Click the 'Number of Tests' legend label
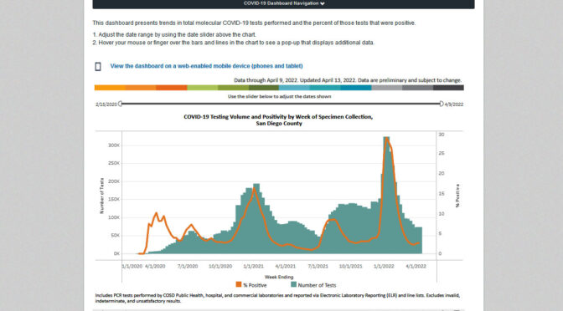Image resolution: width=563 pixels, height=311 pixels. coord(317,285)
